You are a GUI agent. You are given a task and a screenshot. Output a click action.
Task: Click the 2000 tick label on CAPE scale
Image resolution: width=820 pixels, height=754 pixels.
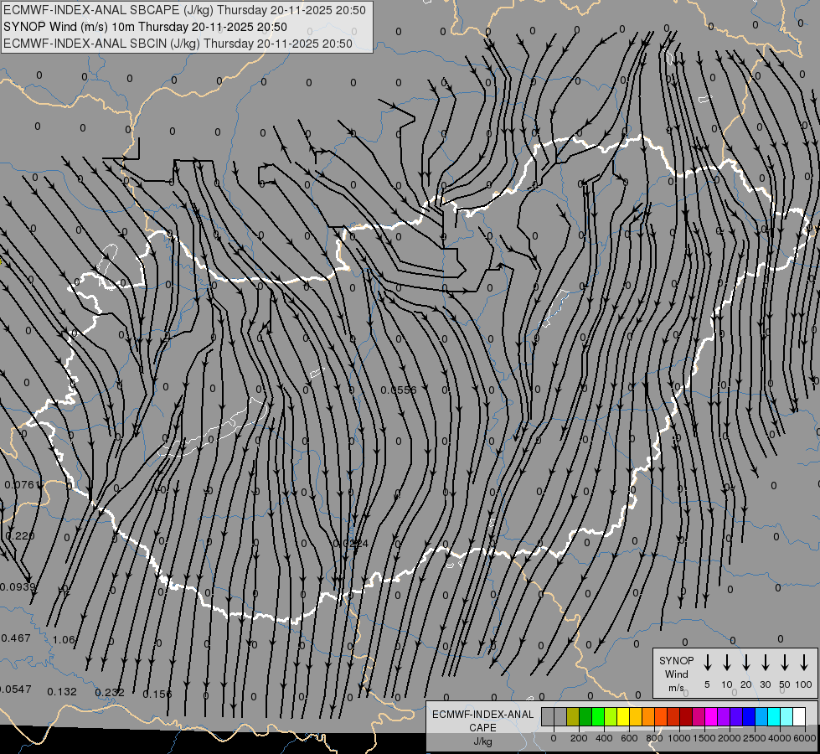pos(730,738)
